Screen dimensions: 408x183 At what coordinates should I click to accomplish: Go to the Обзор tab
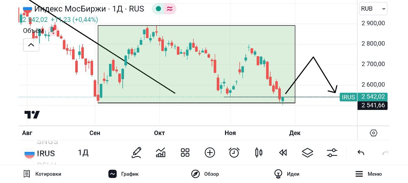pos(205,174)
